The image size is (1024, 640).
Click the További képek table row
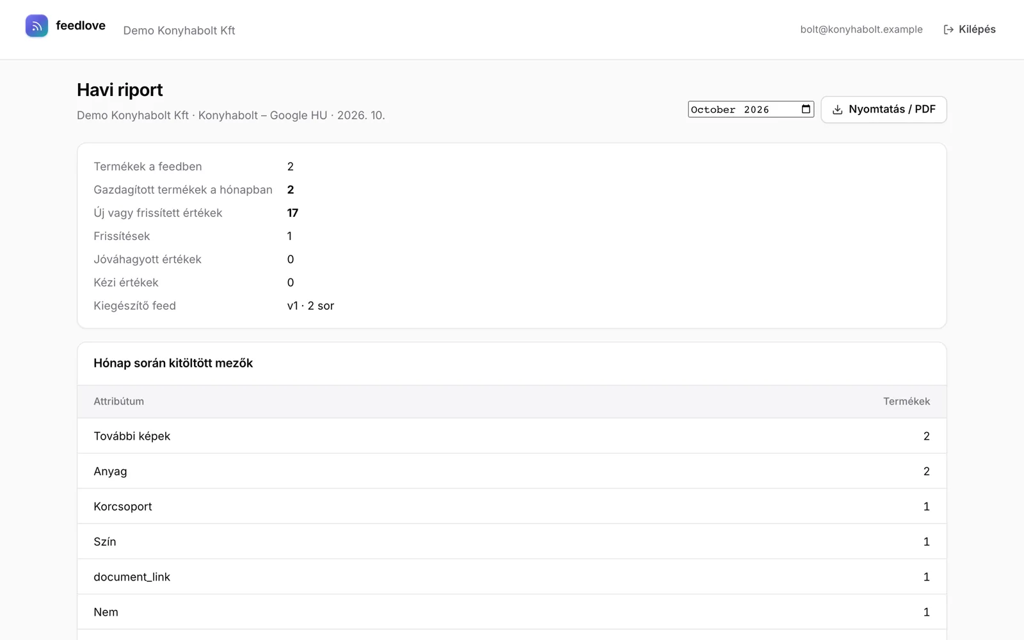click(512, 436)
